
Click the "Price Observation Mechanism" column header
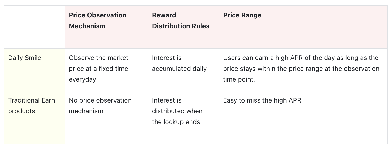tap(98, 21)
